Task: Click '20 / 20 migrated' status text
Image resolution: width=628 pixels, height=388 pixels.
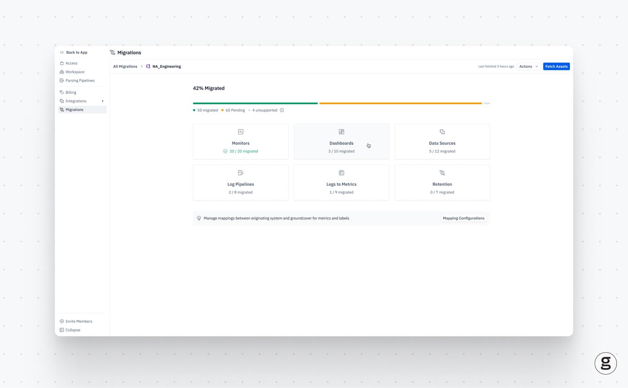Action: [x=244, y=151]
